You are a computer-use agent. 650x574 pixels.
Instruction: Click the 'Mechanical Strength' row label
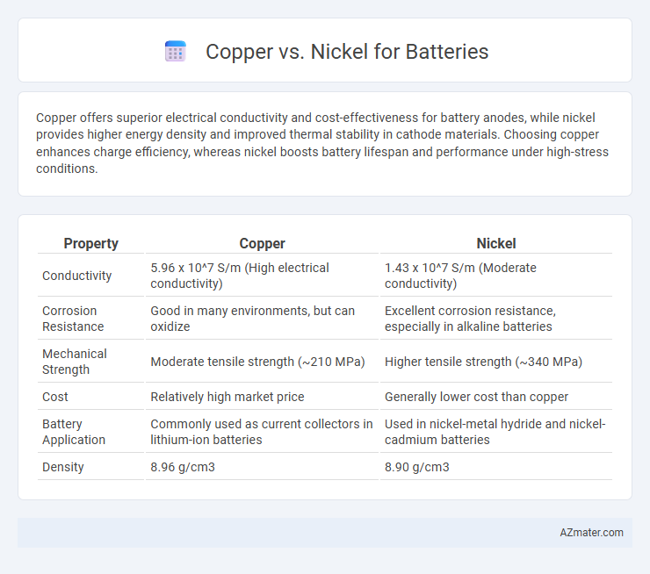75,362
